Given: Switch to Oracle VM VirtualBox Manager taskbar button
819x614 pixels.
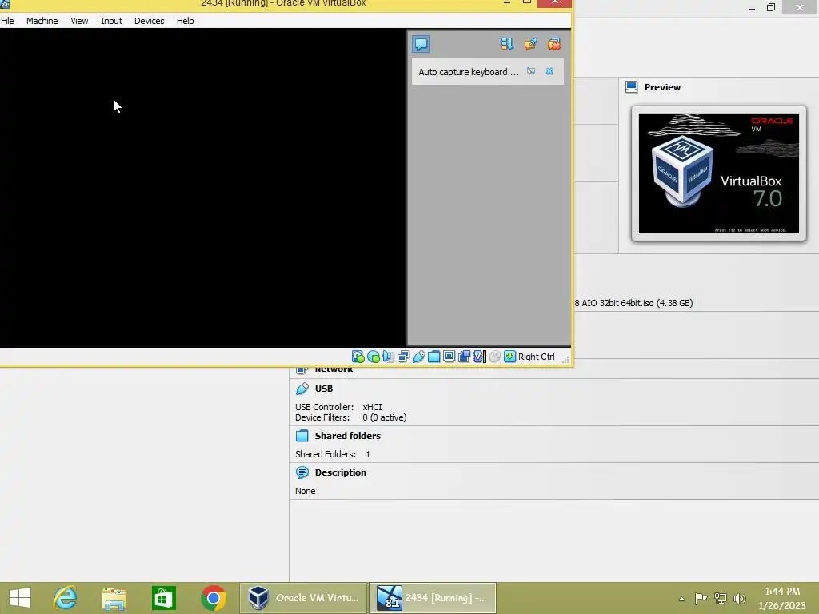Looking at the screenshot, I should 303,598.
